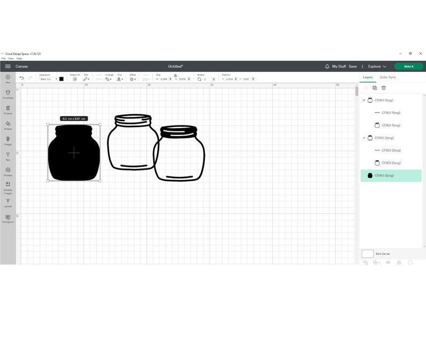The width and height of the screenshot is (426, 342).
Task: Switch to the Layers tab
Action: (368, 77)
